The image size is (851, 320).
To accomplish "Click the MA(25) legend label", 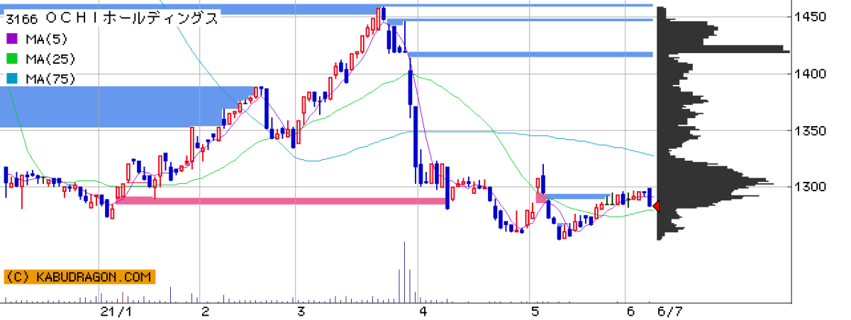I will tap(49, 59).
